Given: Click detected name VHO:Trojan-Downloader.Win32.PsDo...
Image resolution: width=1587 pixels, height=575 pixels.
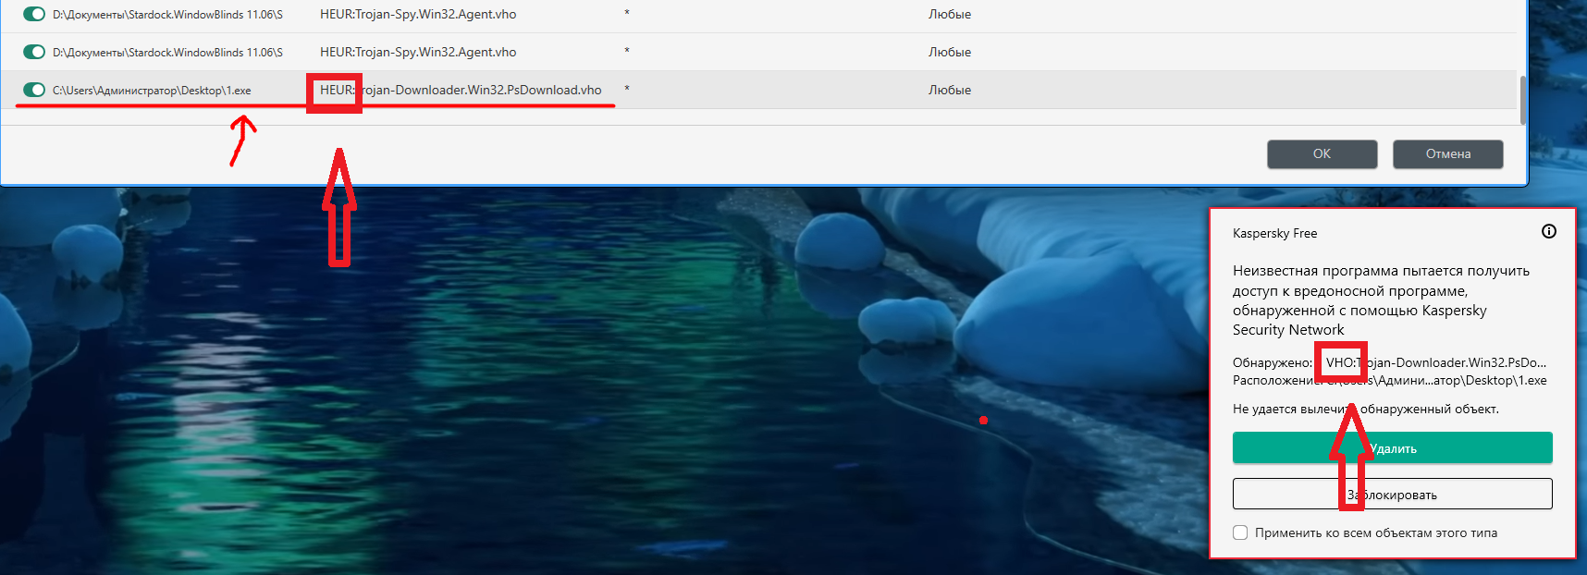Looking at the screenshot, I should [x=1435, y=362].
